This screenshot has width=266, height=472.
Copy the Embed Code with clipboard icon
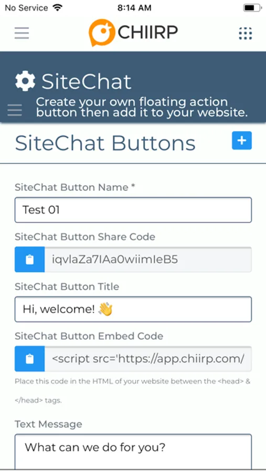(29, 359)
